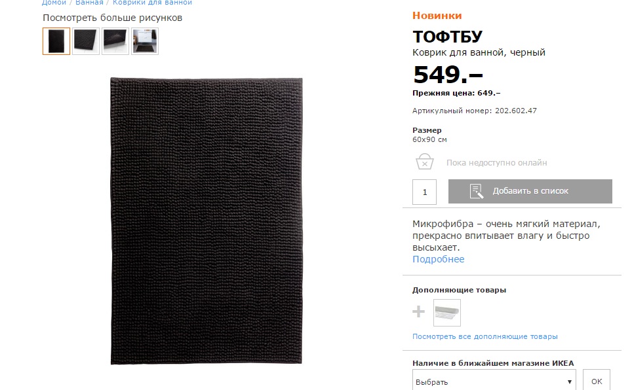Click the OK button next to store selector
Screen dimensions: 632x390
pyautogui.click(x=597, y=380)
